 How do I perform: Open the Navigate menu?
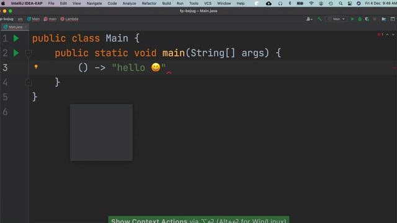(x=94, y=4)
